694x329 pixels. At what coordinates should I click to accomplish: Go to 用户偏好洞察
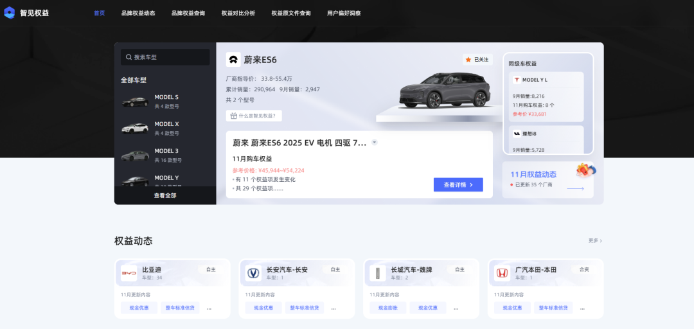click(x=344, y=13)
